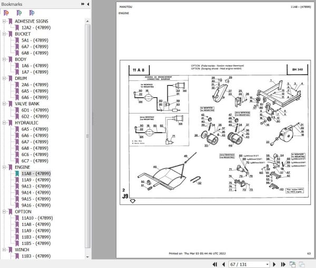Open bookmark 11A9 - (47899) under ENGINE
This screenshot has width=316, height=268.
[36, 180]
